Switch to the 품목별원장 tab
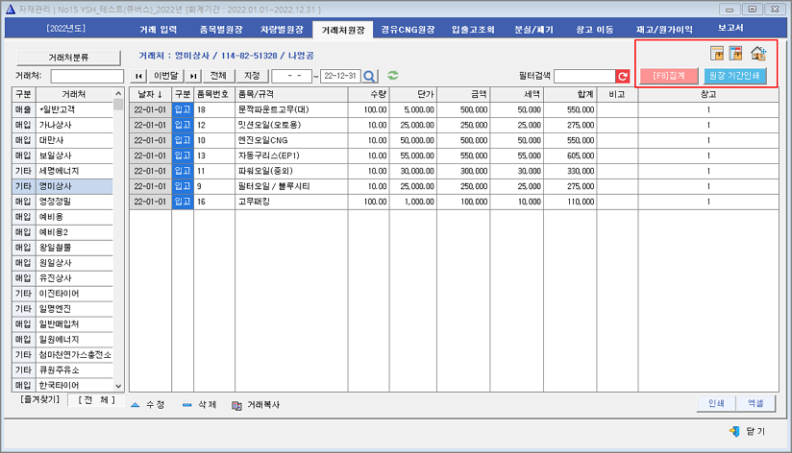Viewport: 792px width, 453px height. pyautogui.click(x=221, y=29)
